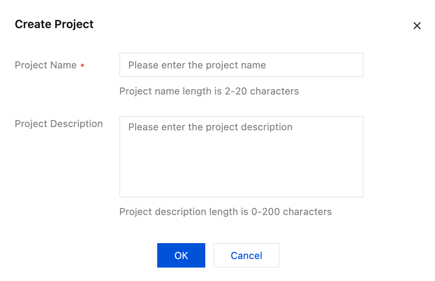Click the word 'characters' in the name hint
Viewport: 435px width, 281px height.
tap(275, 91)
